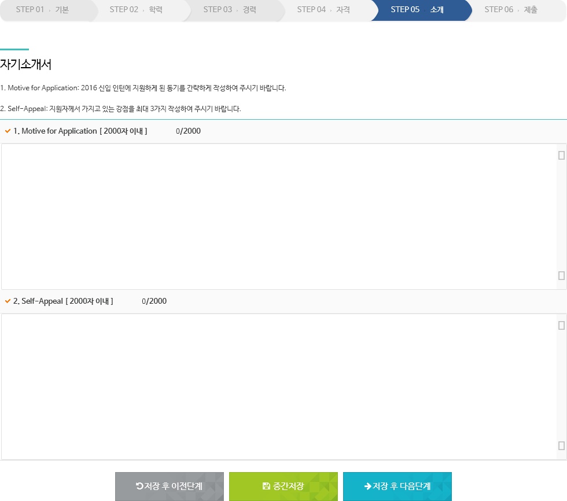Click down arrow of Motive textarea scrollbar
This screenshot has width=567, height=501.
click(561, 276)
